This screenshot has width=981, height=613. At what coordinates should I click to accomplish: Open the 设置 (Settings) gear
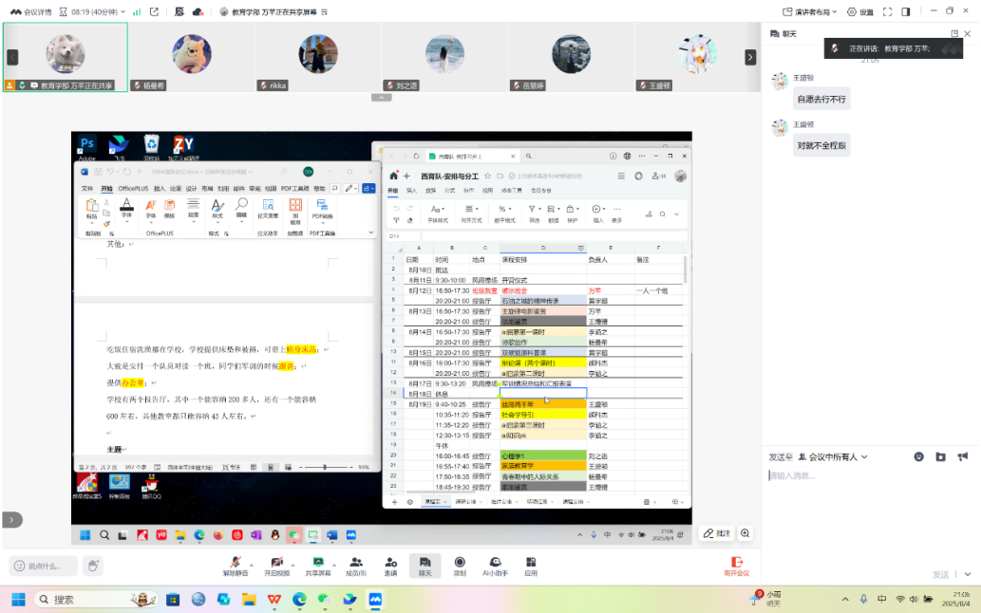click(859, 11)
